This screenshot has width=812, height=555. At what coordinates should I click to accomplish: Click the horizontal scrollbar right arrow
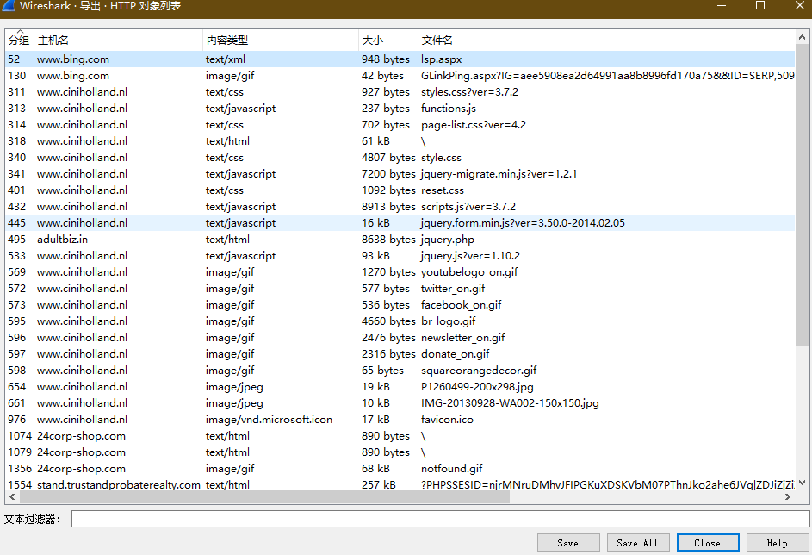point(788,496)
